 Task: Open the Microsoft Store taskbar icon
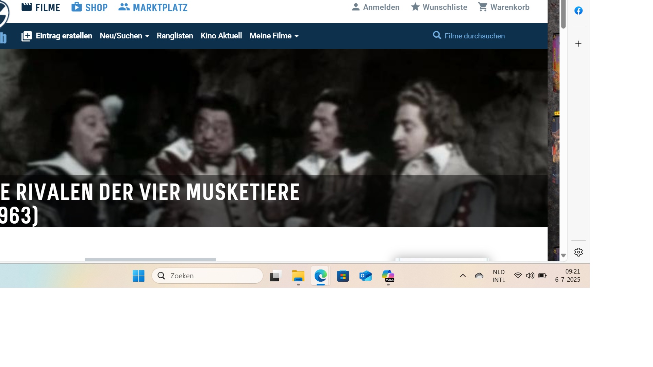(x=343, y=276)
